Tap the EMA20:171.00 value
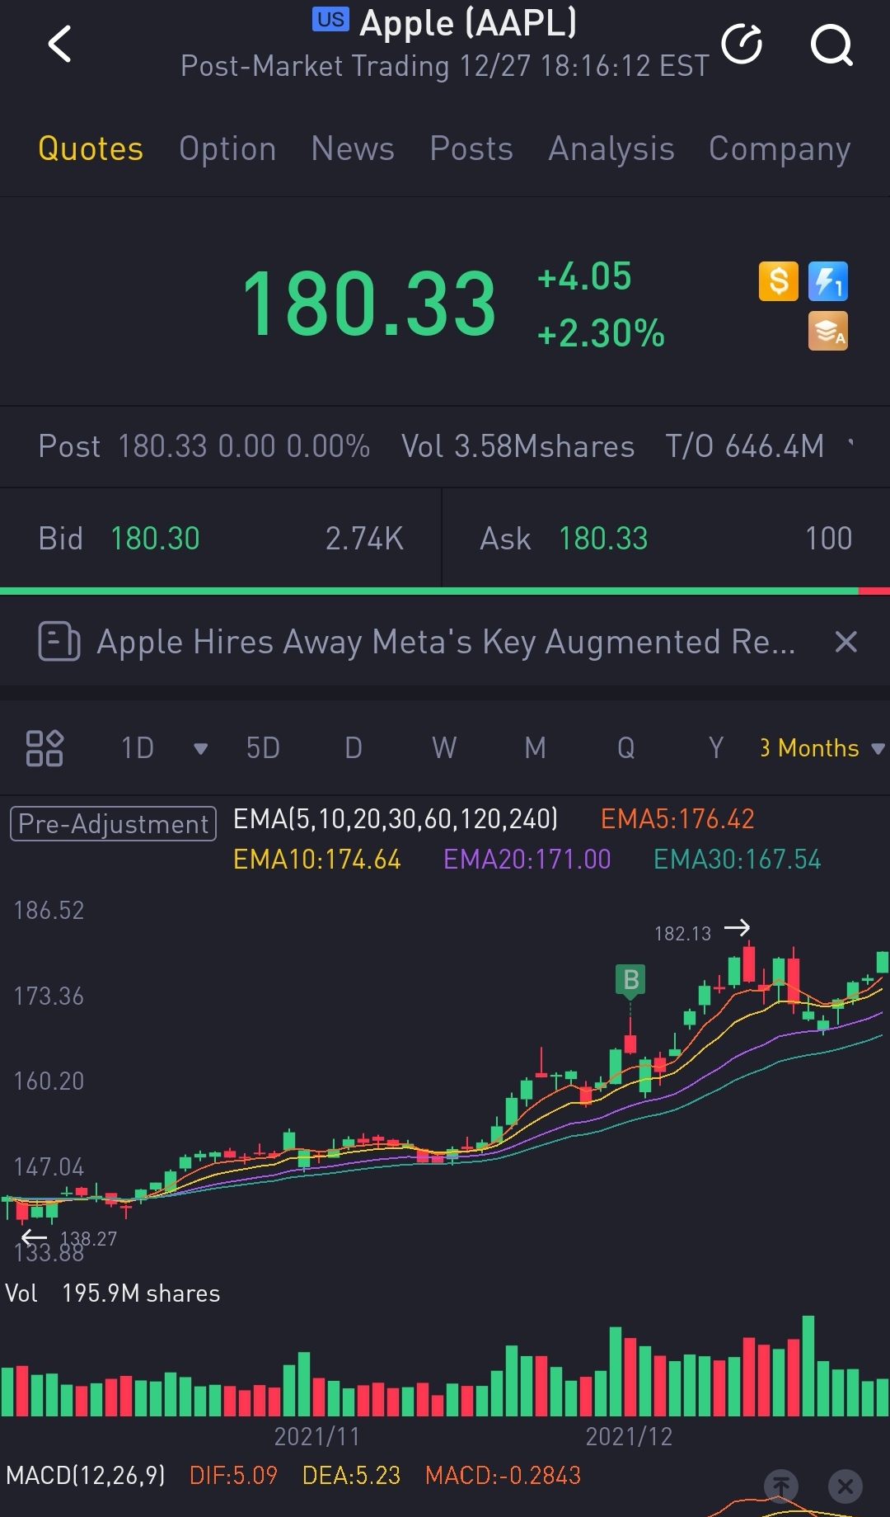890x1517 pixels. (x=527, y=860)
